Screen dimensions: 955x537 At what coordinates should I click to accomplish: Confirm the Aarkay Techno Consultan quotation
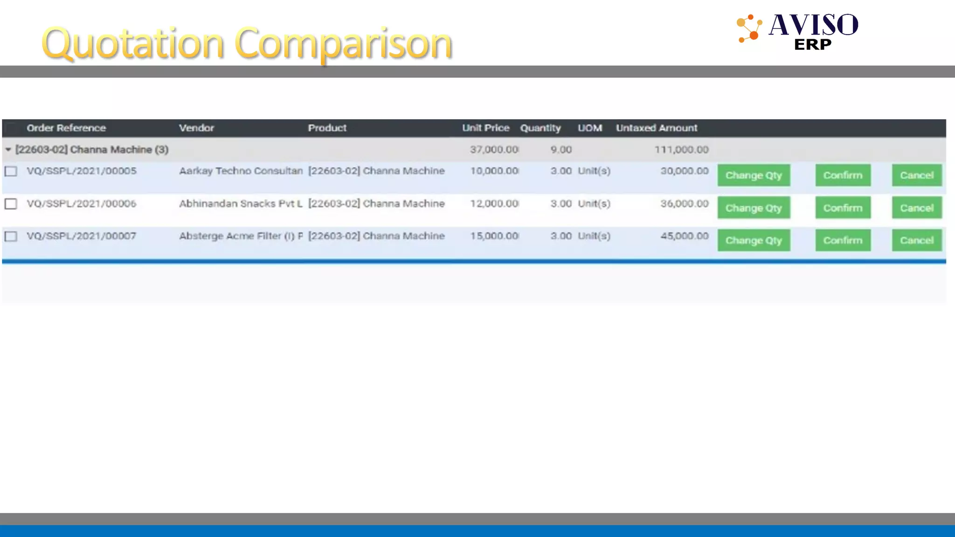(842, 175)
